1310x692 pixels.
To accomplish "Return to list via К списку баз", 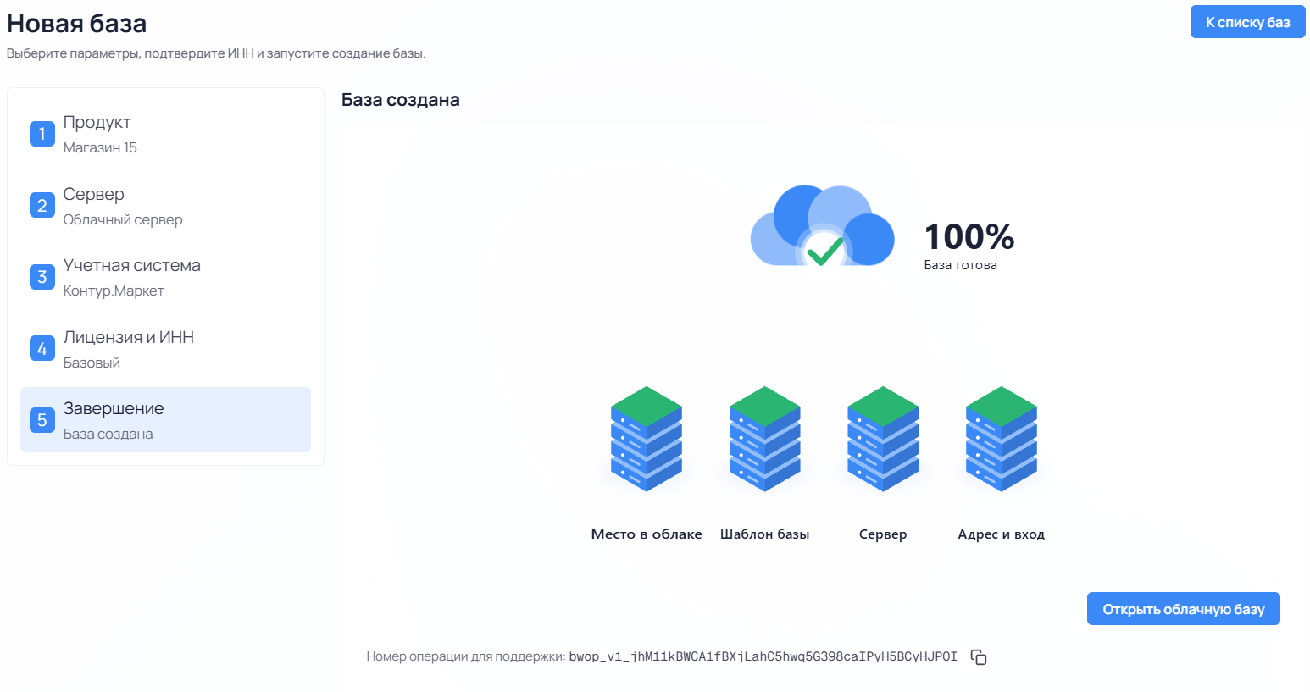I will 1247,22.
